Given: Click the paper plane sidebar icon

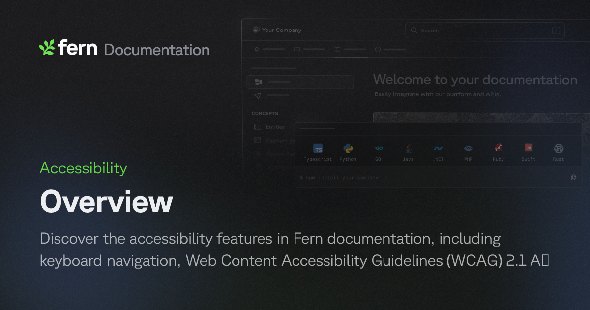Looking at the screenshot, I should (258, 95).
